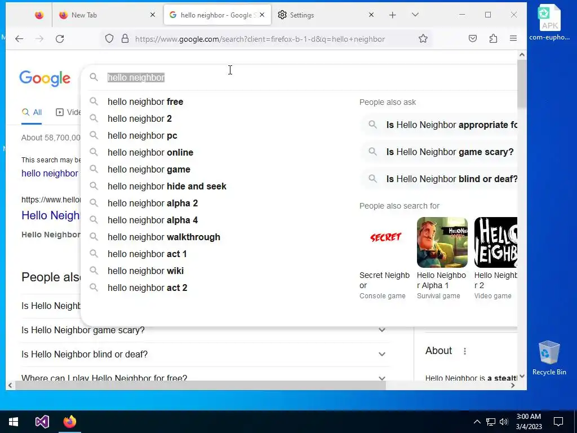Expand Where can I play Hello Neighbor question
The width and height of the screenshot is (577, 433).
(x=382, y=377)
